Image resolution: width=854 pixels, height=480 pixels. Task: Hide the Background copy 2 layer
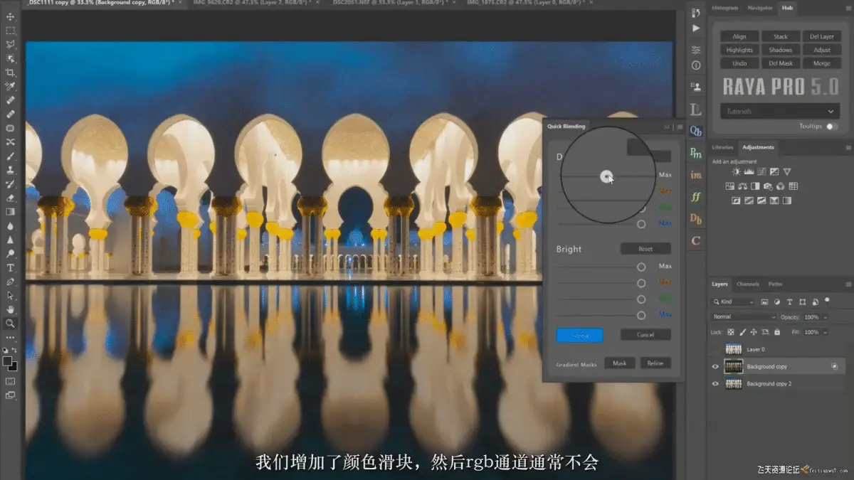pyautogui.click(x=715, y=383)
